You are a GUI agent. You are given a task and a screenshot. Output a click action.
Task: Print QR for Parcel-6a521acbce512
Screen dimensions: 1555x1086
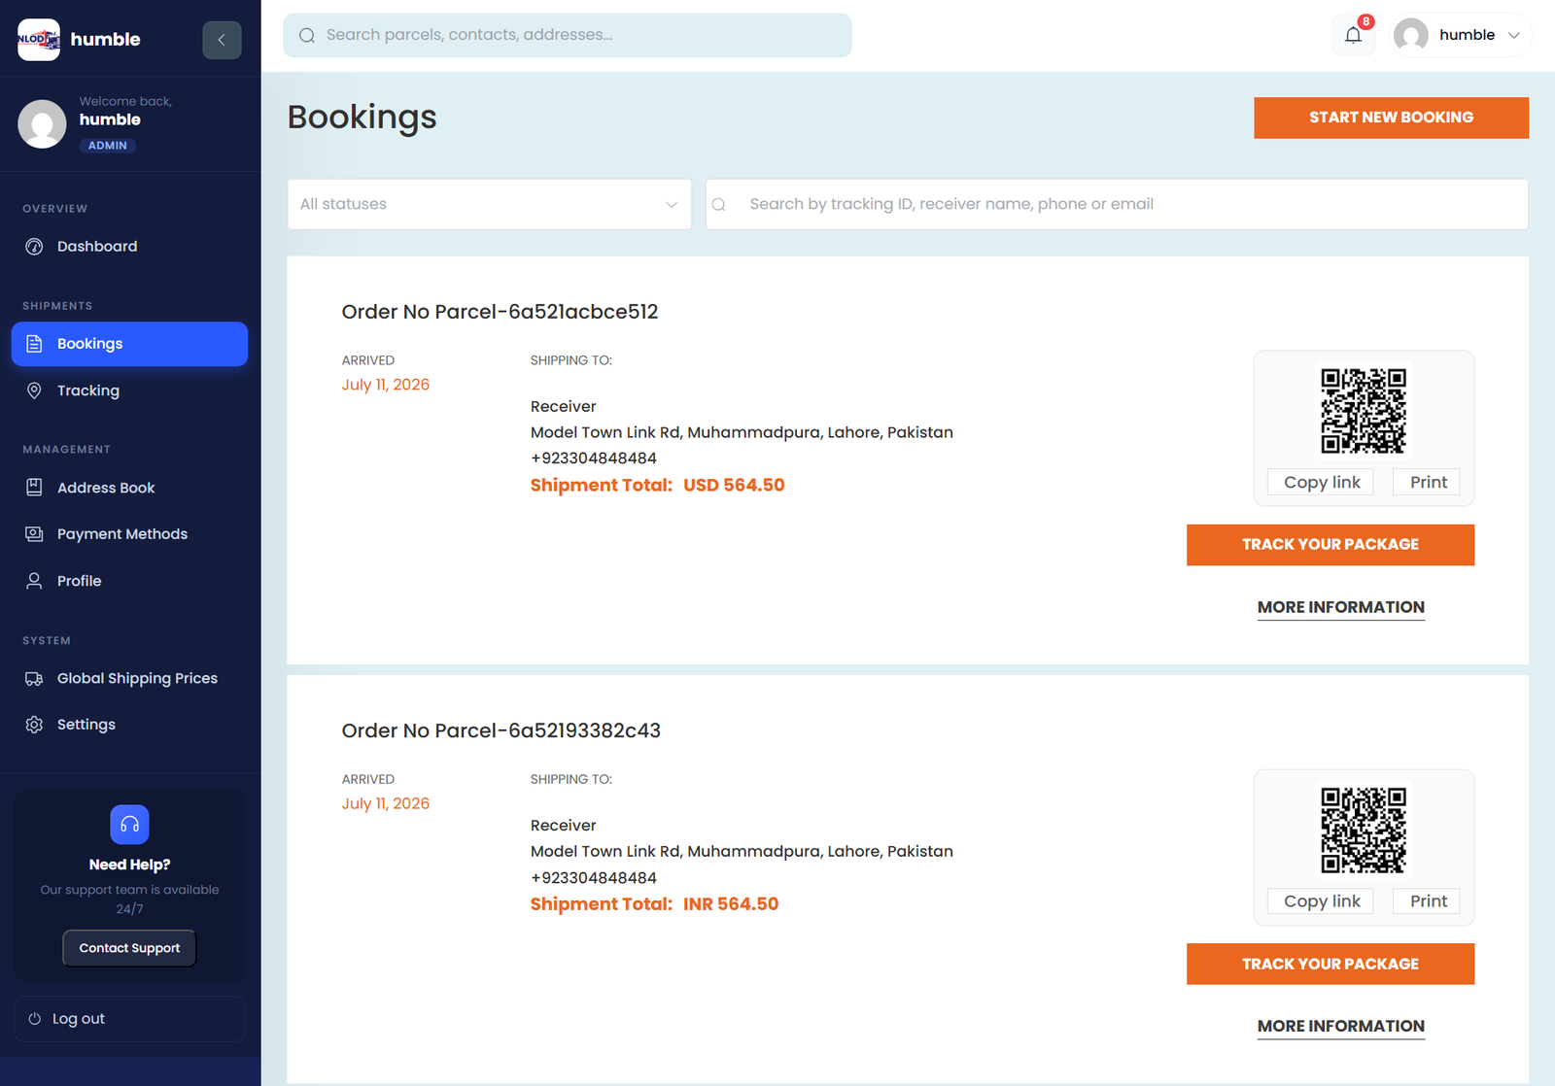point(1428,483)
